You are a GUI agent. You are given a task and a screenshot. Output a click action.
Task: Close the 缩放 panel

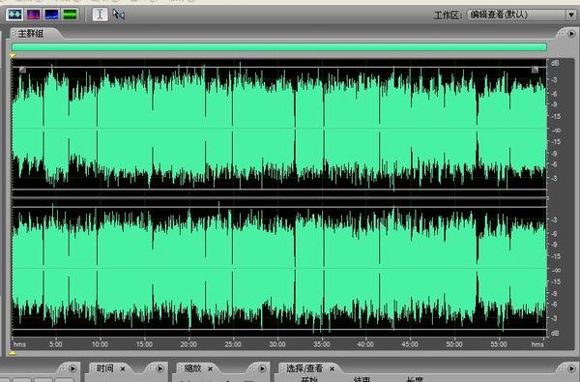tap(210, 368)
